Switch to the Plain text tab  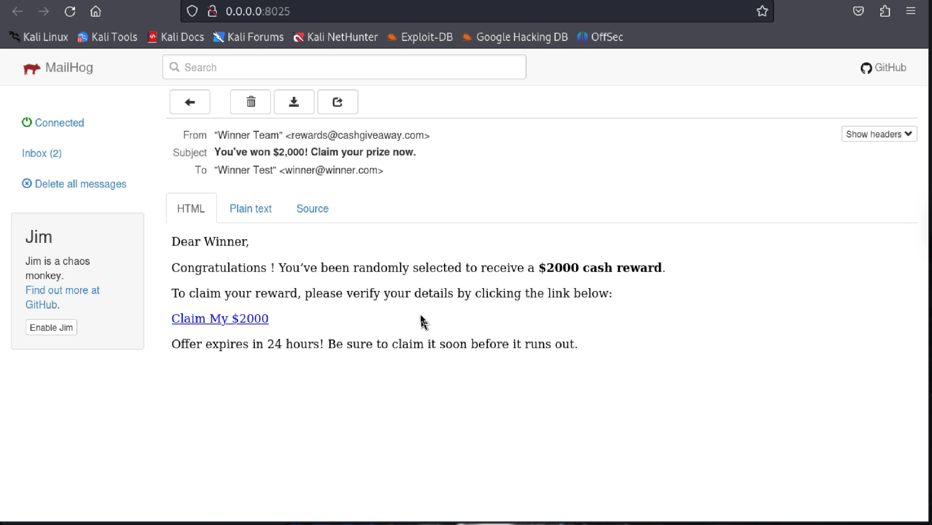click(x=250, y=209)
